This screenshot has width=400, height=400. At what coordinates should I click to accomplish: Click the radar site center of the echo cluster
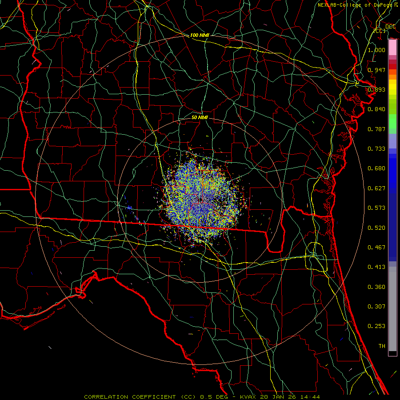200,200
